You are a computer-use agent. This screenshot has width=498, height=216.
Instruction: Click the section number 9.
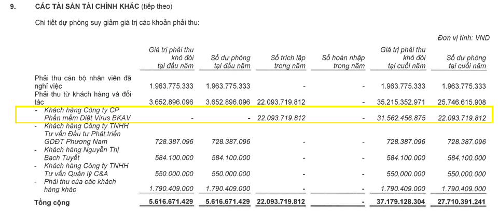pos(12,7)
